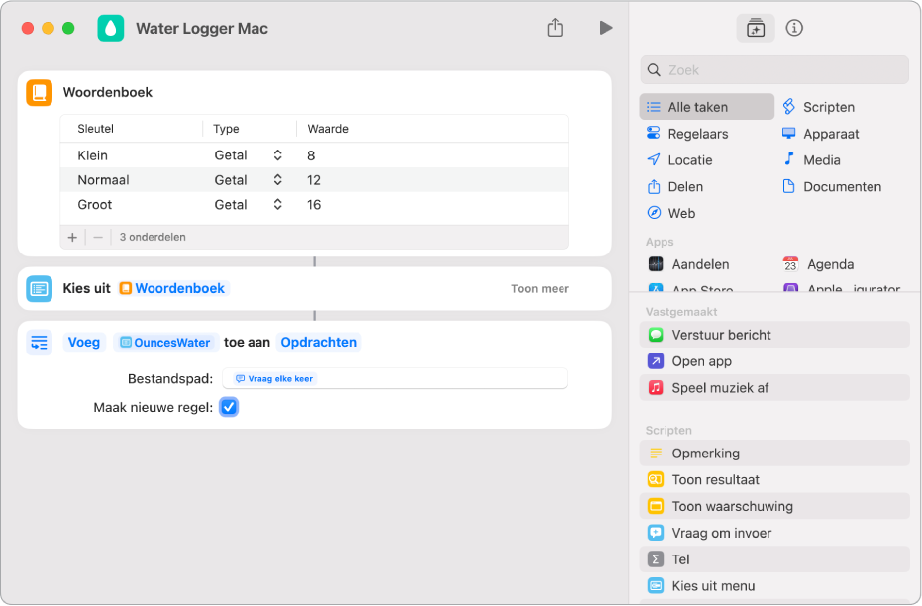The image size is (922, 606).
Task: Switch to the Alle taken category
Action: [x=706, y=107]
